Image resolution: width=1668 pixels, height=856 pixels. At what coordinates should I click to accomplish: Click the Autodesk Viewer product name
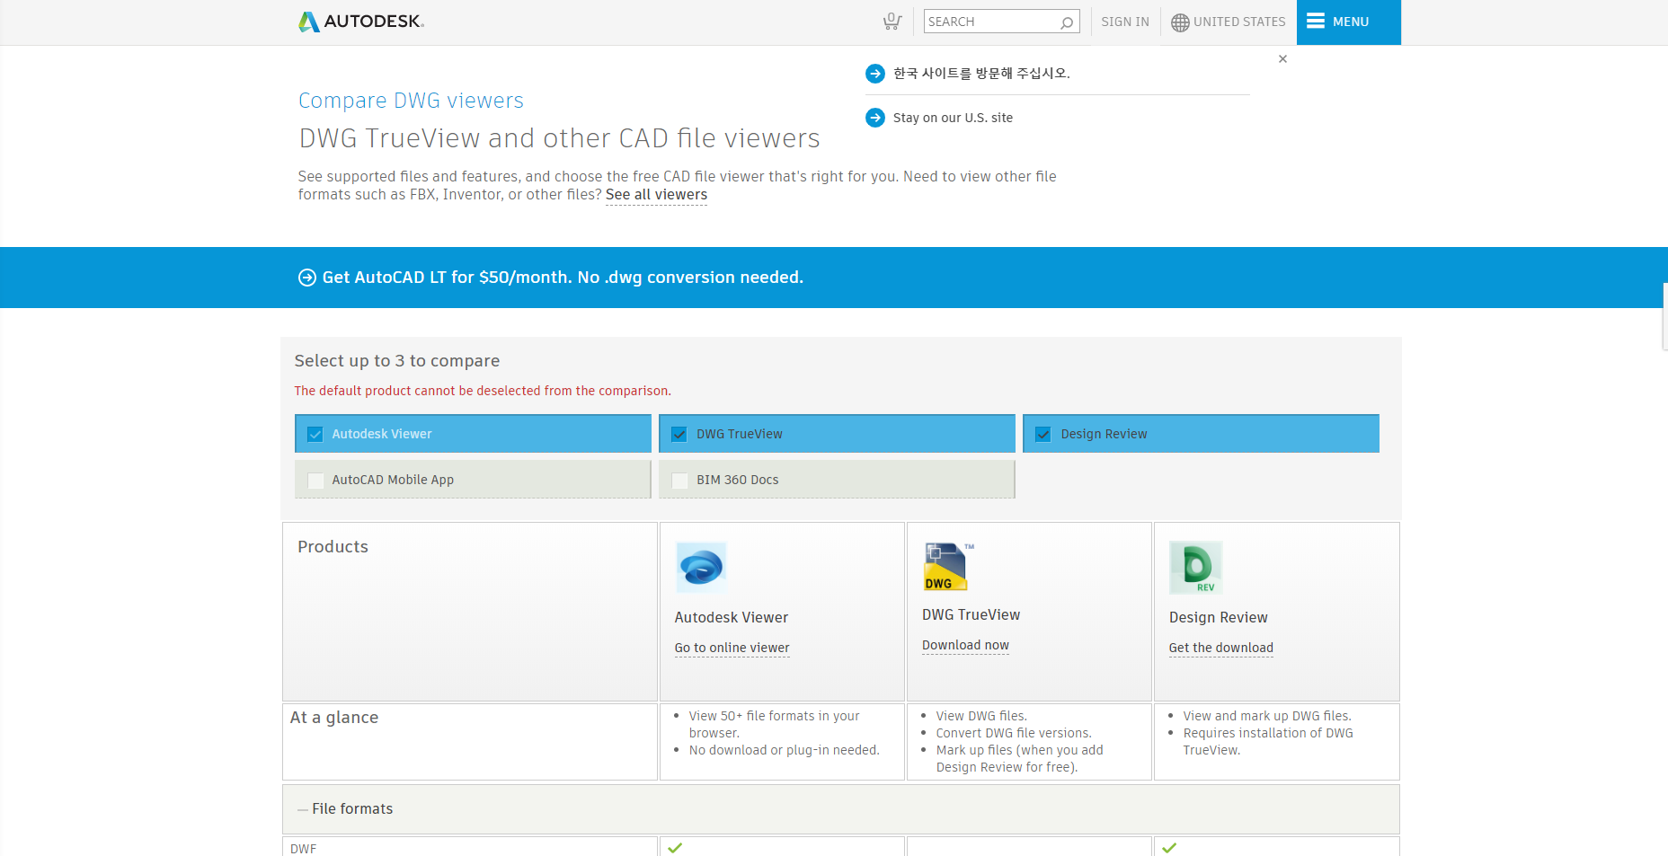(731, 618)
